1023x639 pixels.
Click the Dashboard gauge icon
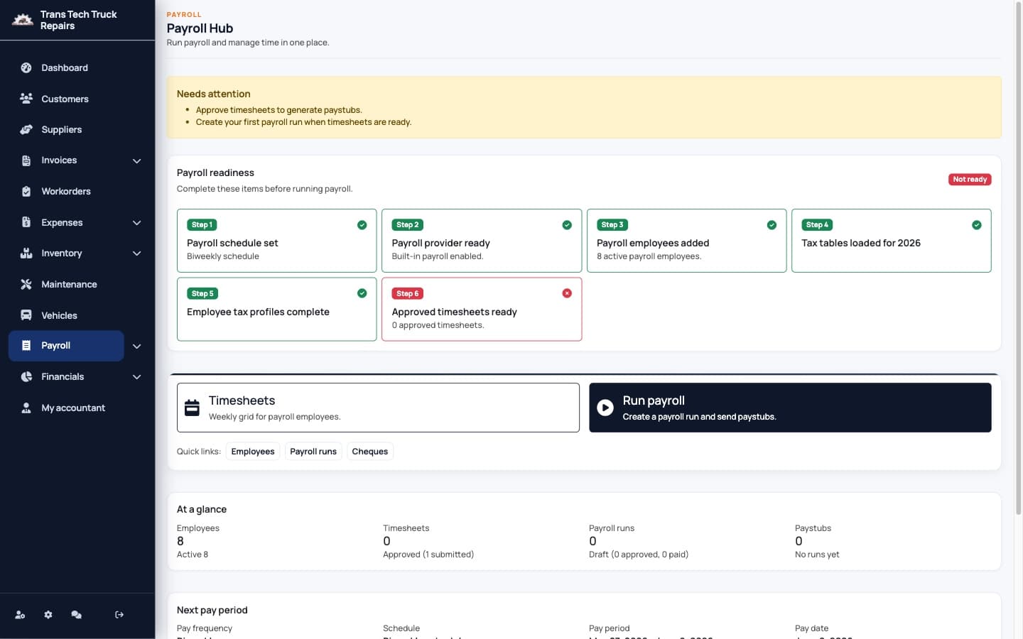(26, 68)
